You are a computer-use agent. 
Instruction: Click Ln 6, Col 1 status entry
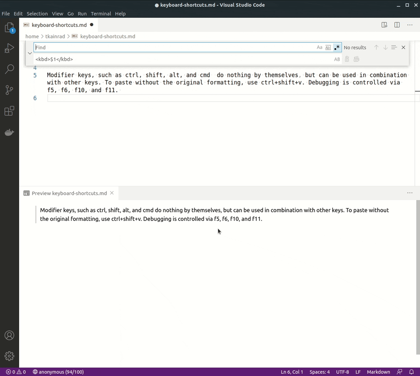[x=292, y=372]
